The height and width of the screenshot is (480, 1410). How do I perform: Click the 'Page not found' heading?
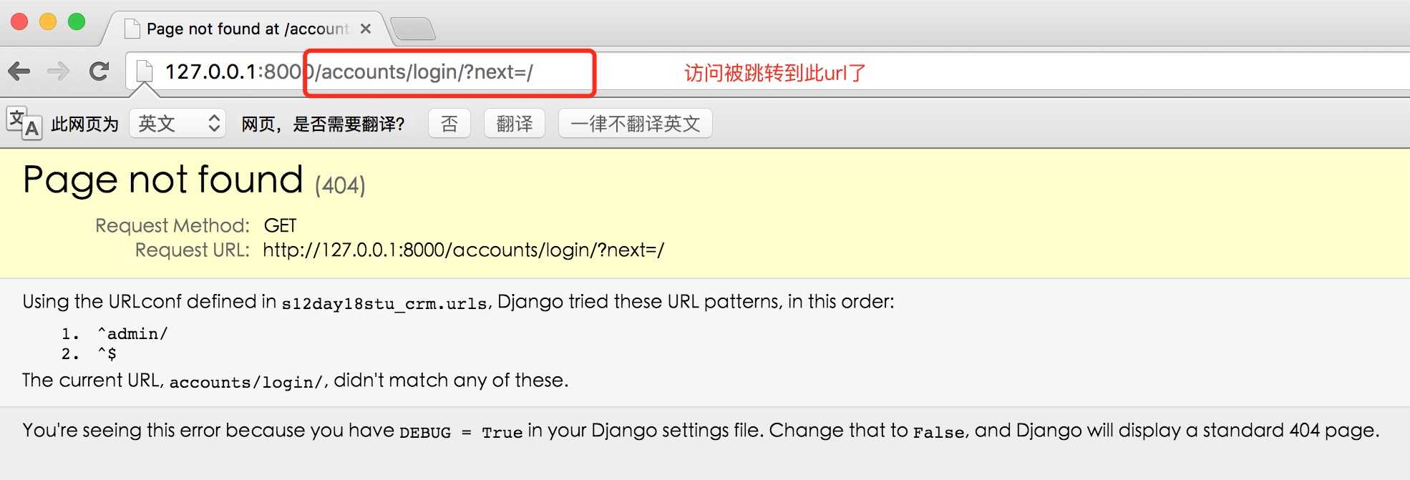163,180
